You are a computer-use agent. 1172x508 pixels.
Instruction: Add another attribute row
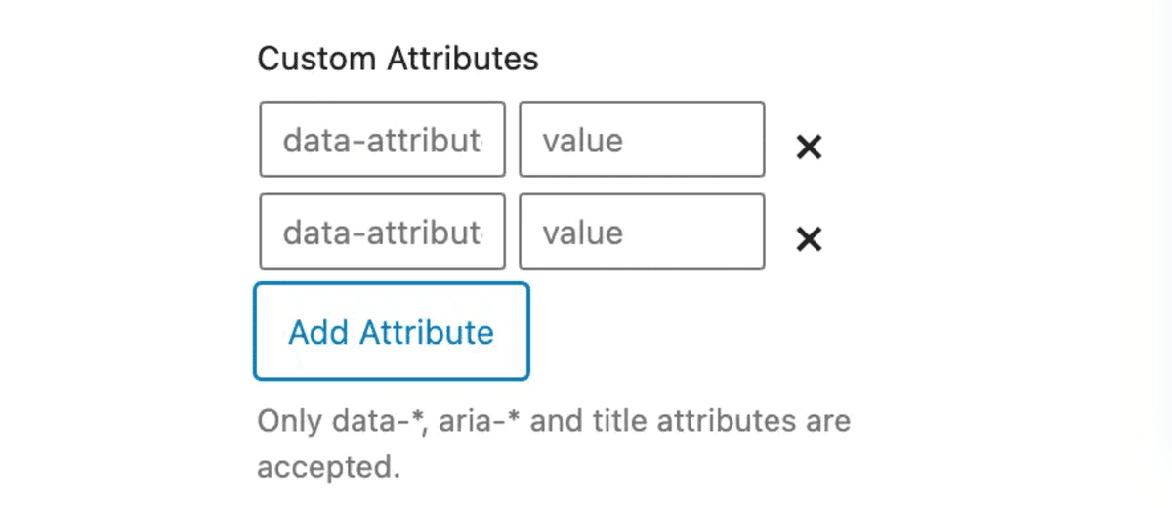pyautogui.click(x=391, y=332)
